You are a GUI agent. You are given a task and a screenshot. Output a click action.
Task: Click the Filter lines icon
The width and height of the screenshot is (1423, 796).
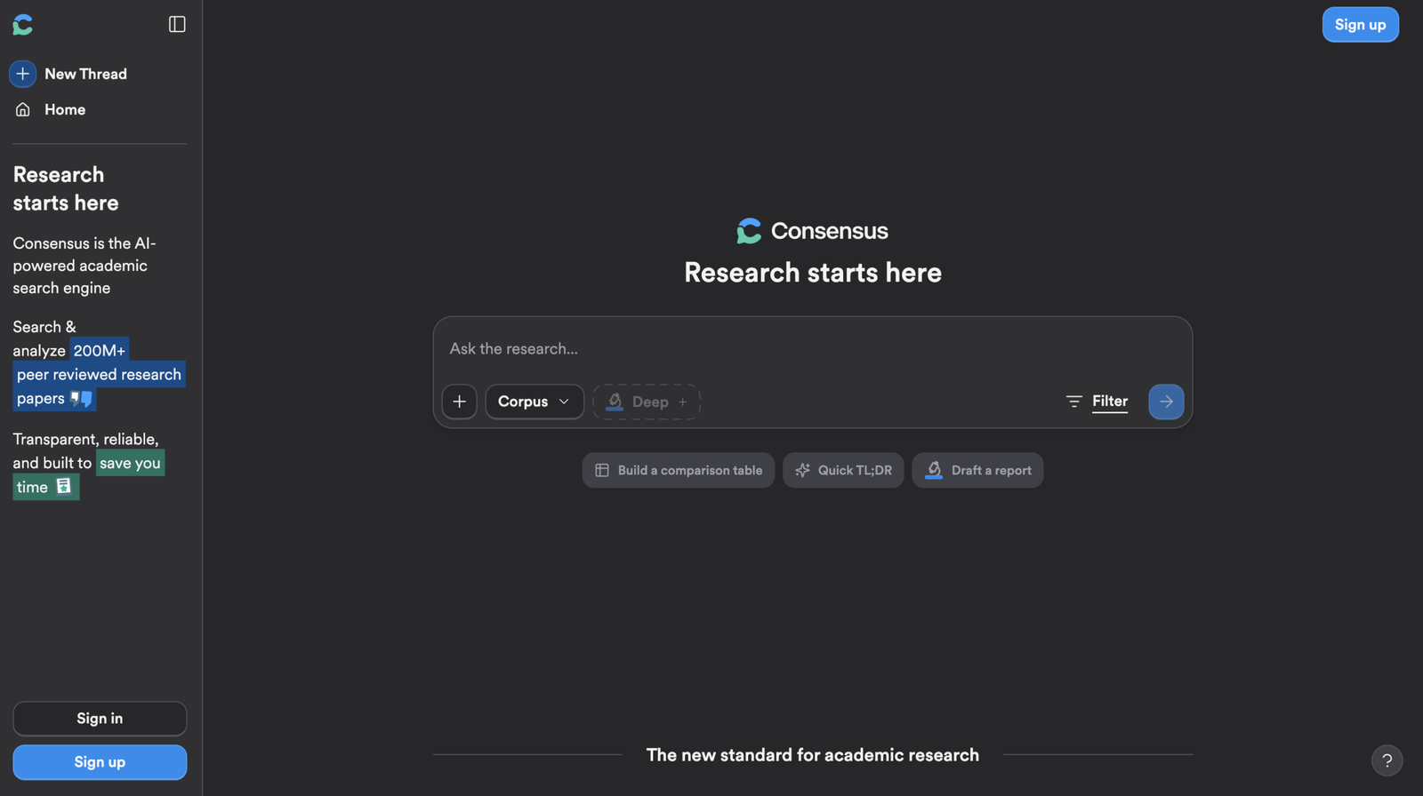[x=1073, y=402]
